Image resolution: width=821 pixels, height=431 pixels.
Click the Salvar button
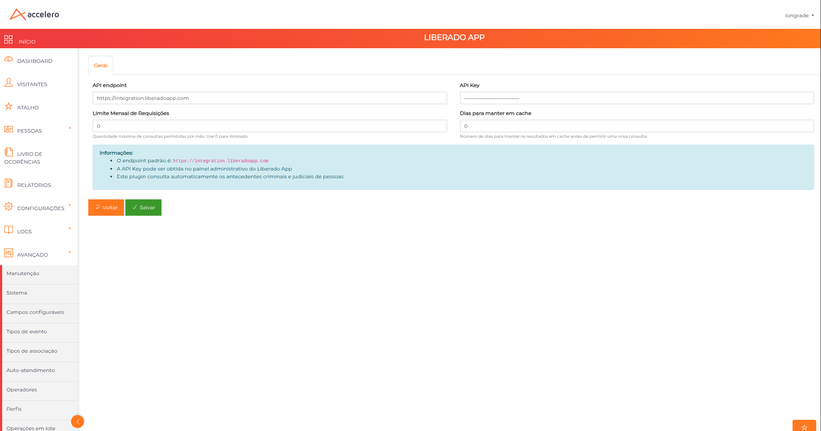[x=143, y=208]
